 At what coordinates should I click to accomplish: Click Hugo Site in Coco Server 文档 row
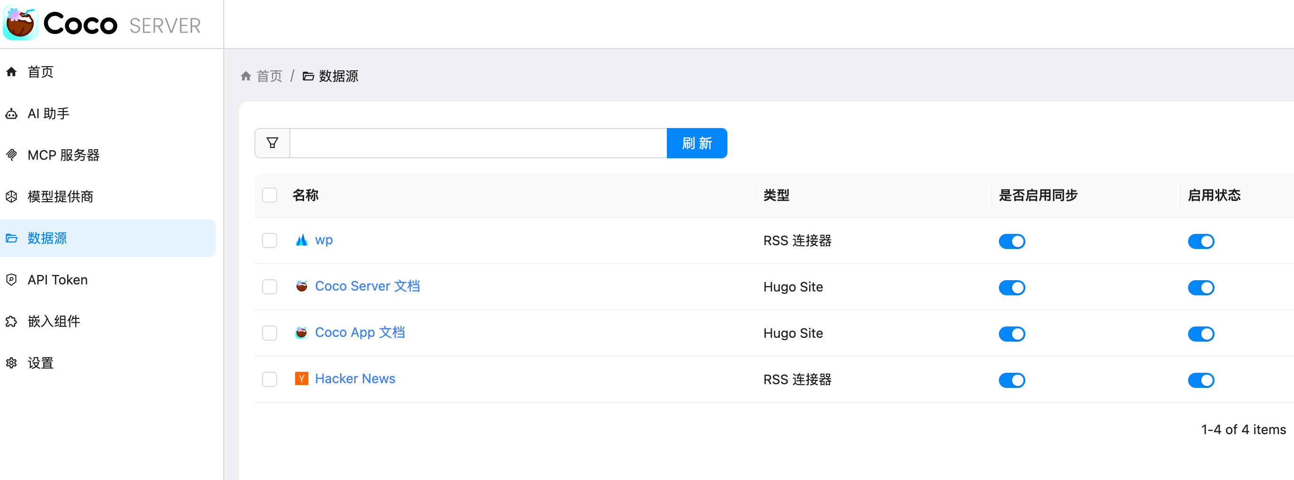point(793,287)
